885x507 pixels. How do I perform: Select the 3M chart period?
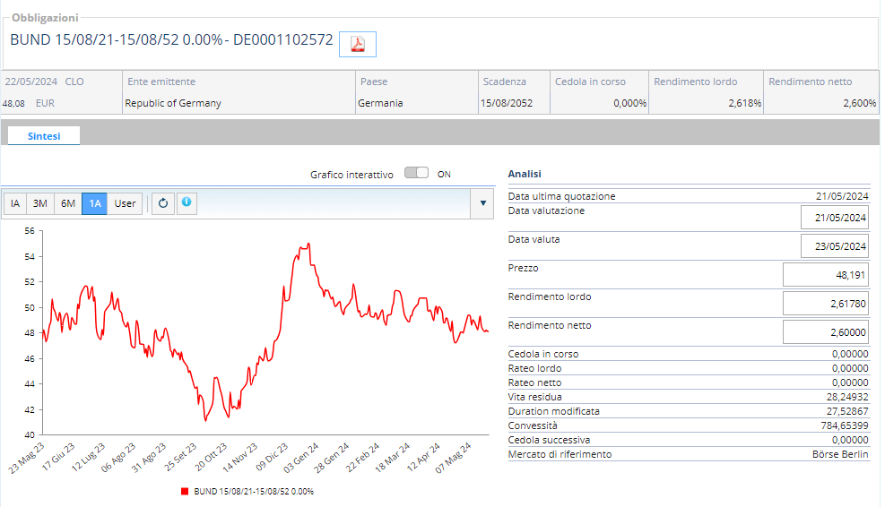(40, 203)
